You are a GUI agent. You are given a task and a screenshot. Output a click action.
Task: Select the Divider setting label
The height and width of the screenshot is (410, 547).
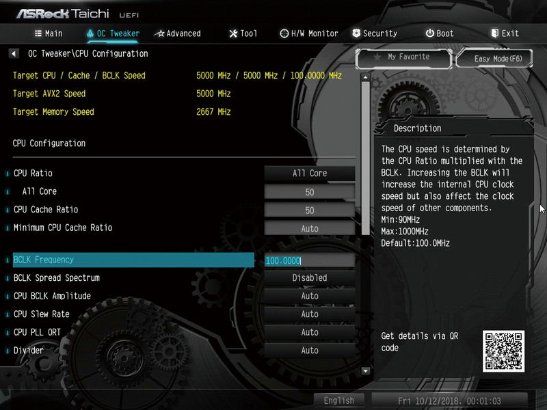[x=29, y=351]
